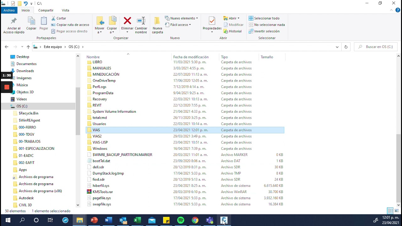Open the Copiar a dropdown
402x226 pixels.
[x=112, y=30]
